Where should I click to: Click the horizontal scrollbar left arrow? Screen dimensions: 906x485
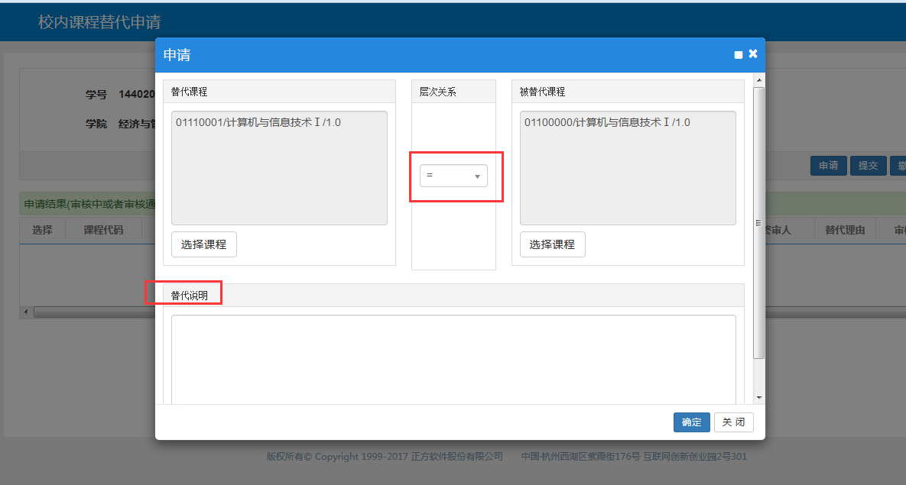(x=24, y=312)
